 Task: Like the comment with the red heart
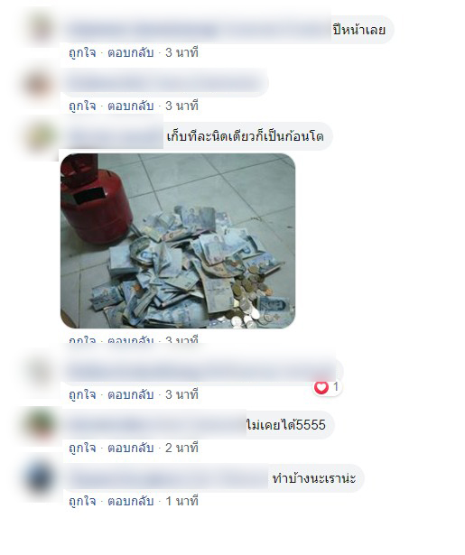82,394
